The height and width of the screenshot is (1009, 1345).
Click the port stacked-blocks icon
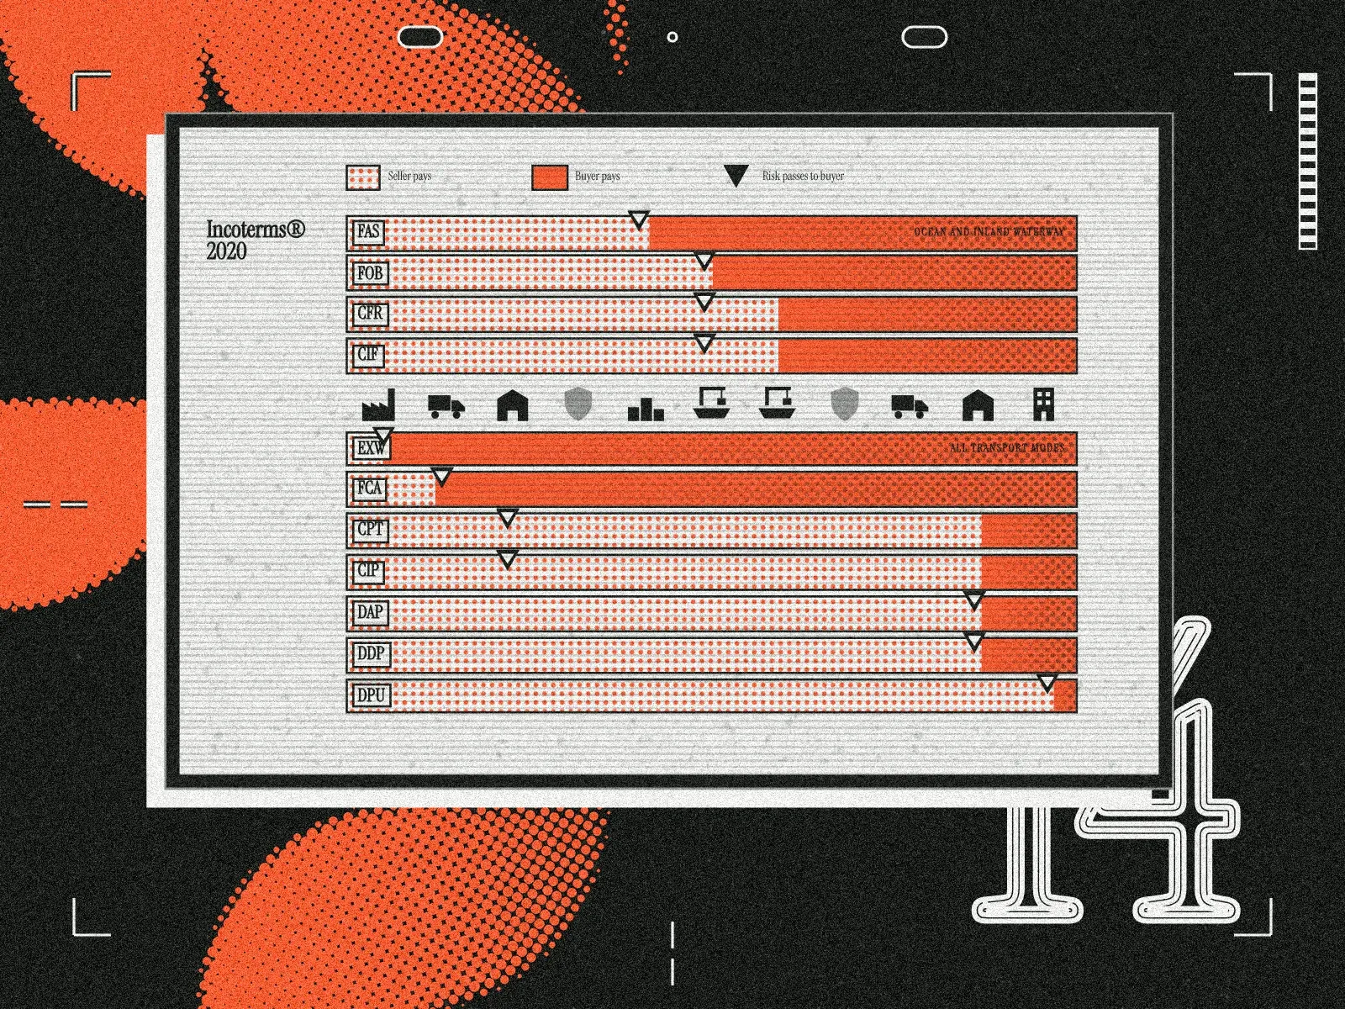tap(646, 409)
